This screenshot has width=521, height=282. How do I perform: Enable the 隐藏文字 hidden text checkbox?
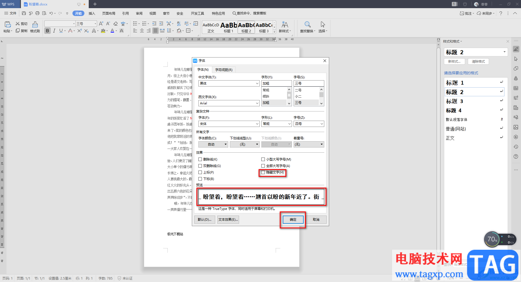coord(263,172)
